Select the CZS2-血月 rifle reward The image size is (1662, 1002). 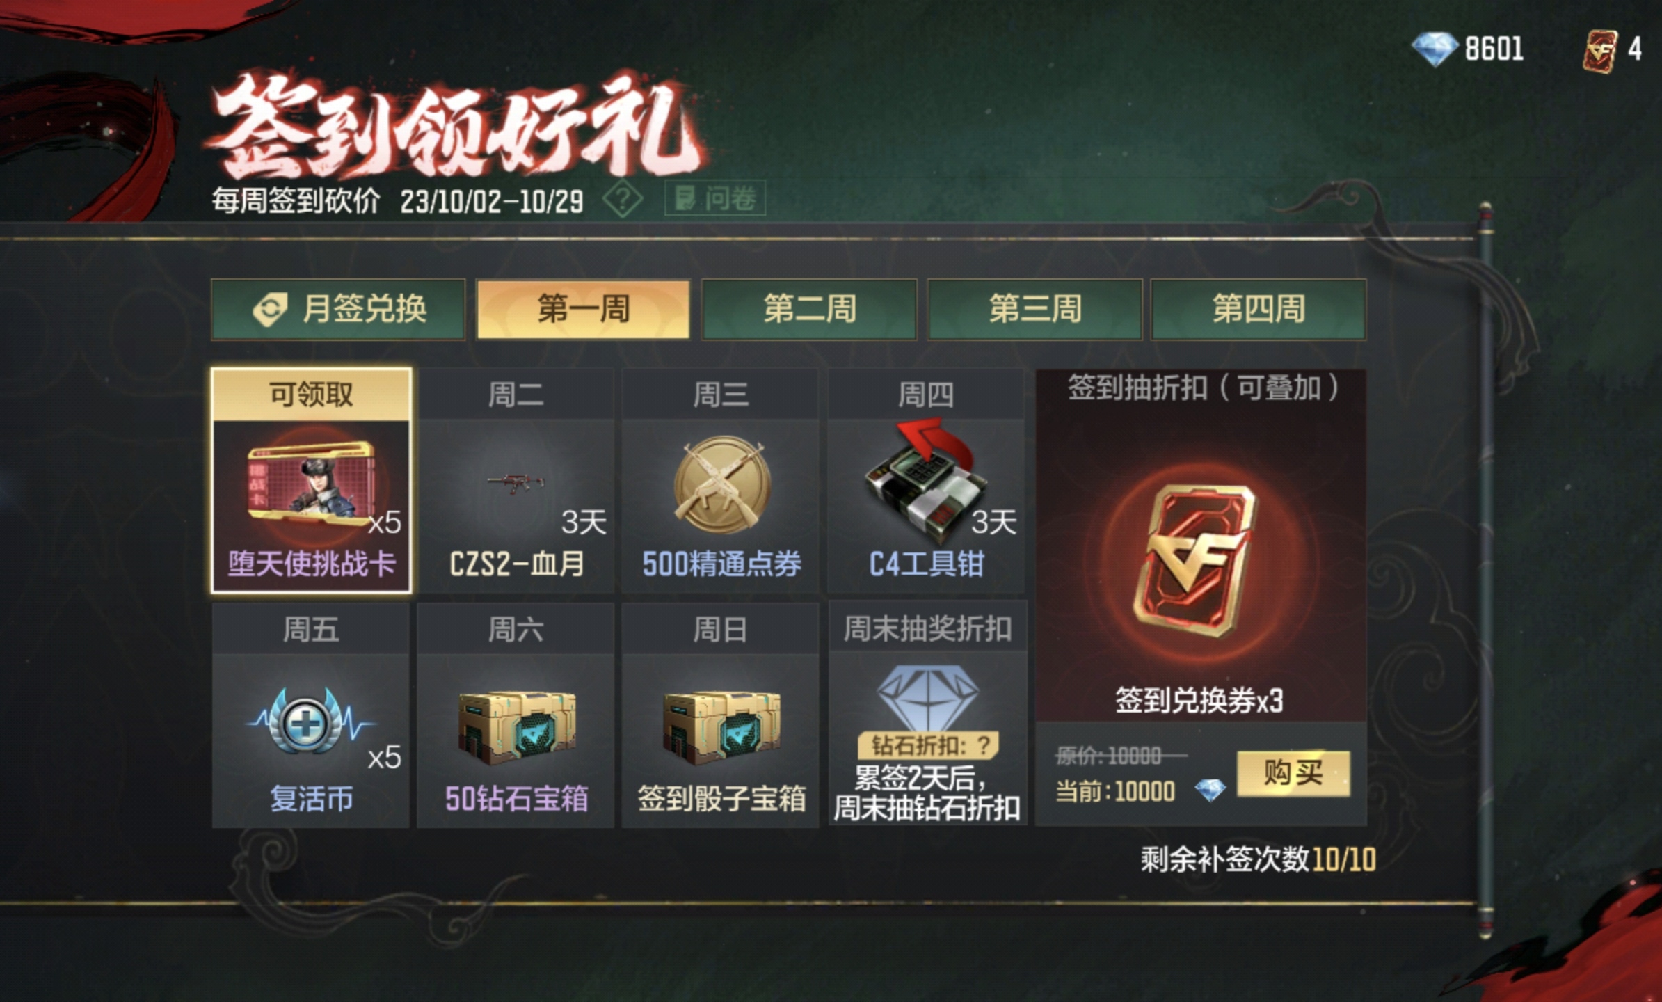(516, 482)
